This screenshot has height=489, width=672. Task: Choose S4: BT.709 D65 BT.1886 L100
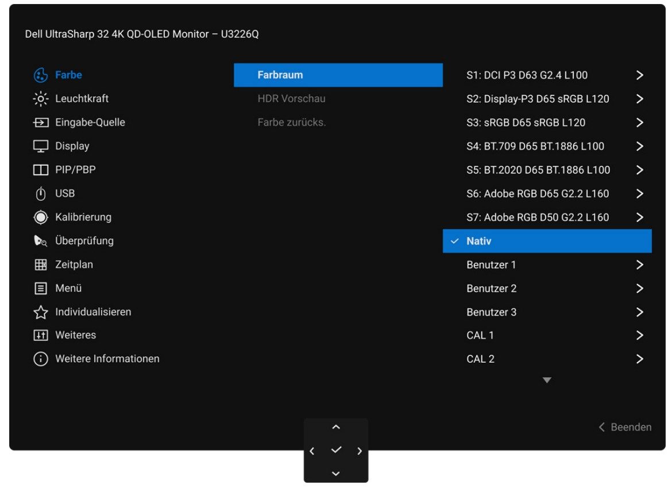535,146
